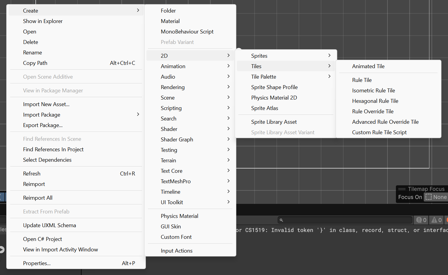The width and height of the screenshot is (448, 275).
Task: Expand the Shader Graph submenu arrow
Action: 228,139
